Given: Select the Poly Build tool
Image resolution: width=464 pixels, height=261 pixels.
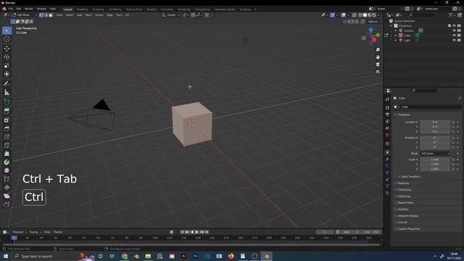Looking at the screenshot, I should tap(7, 154).
